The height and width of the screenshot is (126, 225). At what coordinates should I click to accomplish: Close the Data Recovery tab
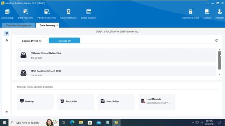point(57,25)
